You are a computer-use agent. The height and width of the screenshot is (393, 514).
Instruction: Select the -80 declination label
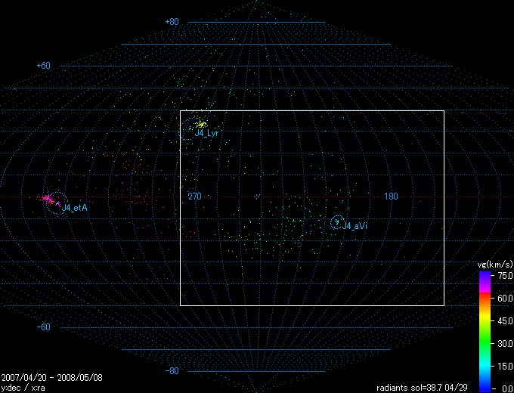coord(172,371)
